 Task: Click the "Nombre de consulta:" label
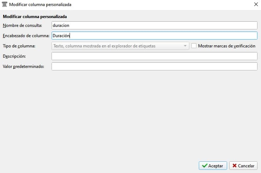click(x=22, y=25)
